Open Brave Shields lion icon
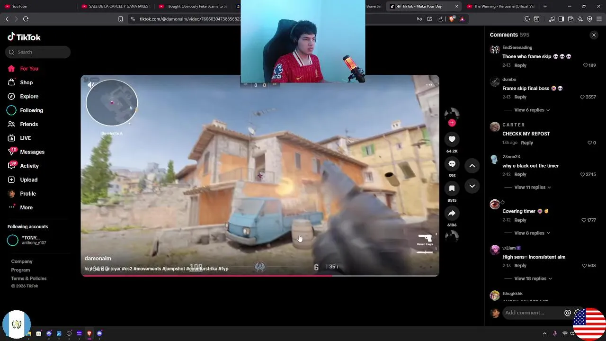Image resolution: width=606 pixels, height=341 pixels. [x=452, y=19]
